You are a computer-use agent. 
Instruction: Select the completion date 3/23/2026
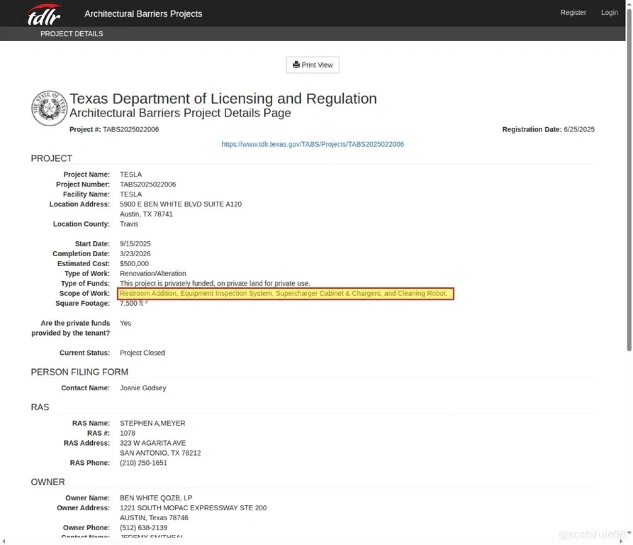[x=135, y=253]
